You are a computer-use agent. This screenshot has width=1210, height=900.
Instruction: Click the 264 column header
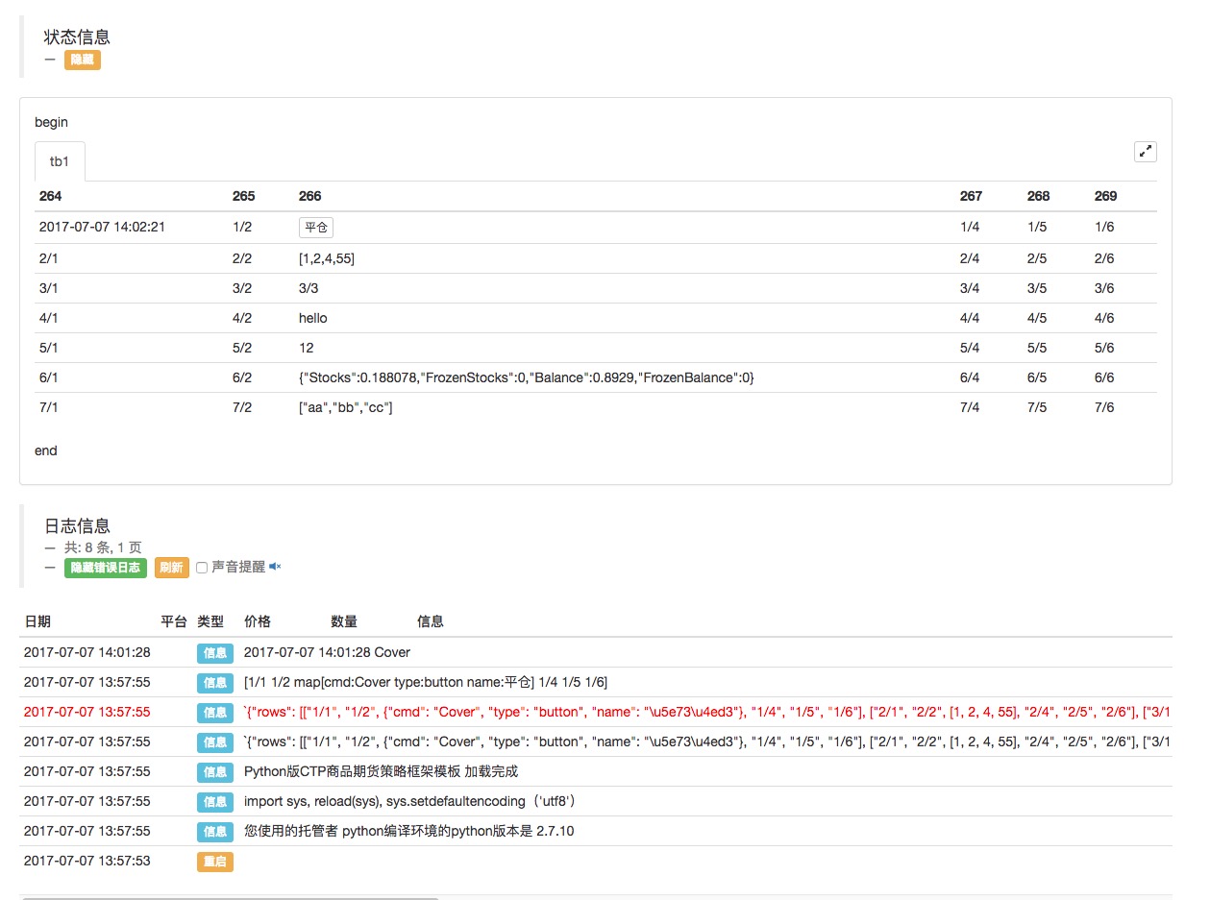(x=50, y=196)
